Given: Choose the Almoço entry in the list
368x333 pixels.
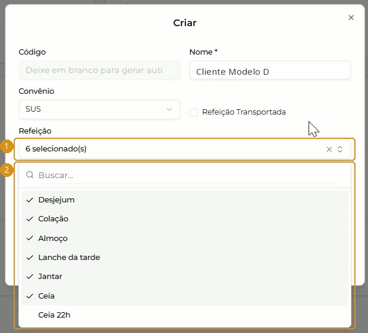Looking at the screenshot, I should point(185,238).
